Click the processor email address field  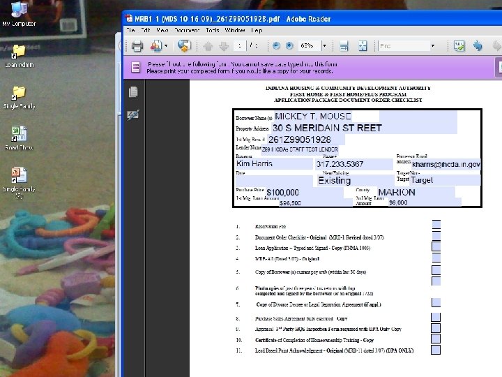point(446,165)
